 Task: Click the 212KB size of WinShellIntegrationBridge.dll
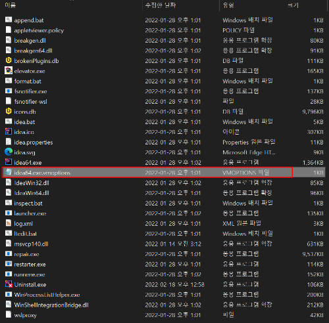pos(315,305)
